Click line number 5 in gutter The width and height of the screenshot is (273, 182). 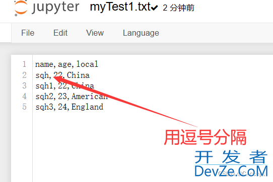24,107
